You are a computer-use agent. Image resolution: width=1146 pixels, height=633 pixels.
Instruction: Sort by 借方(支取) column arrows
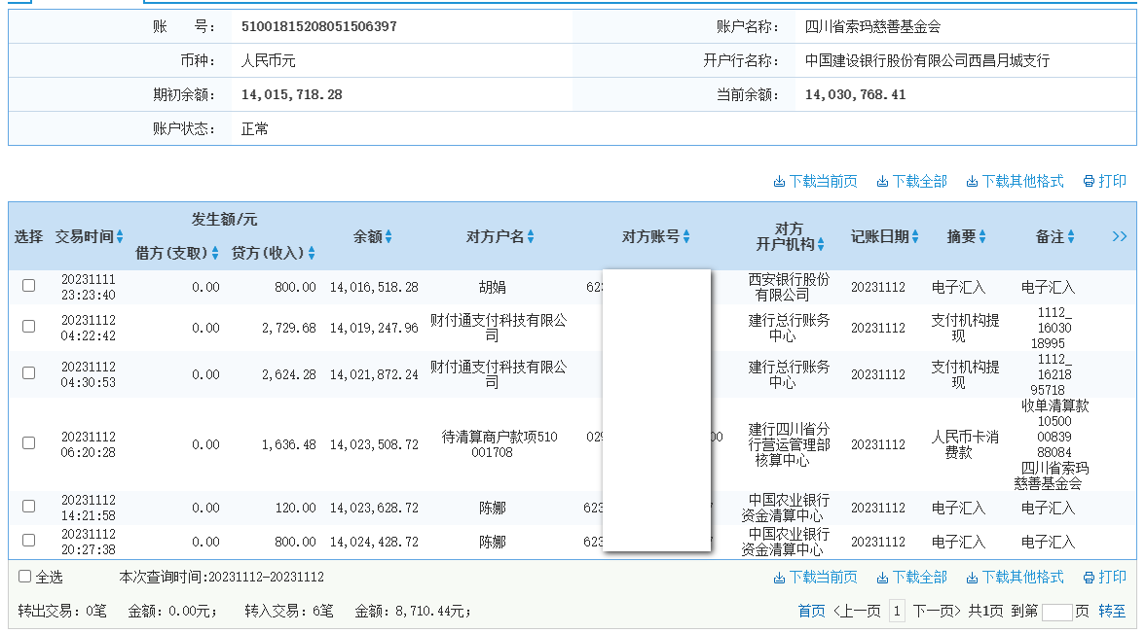coord(215,253)
